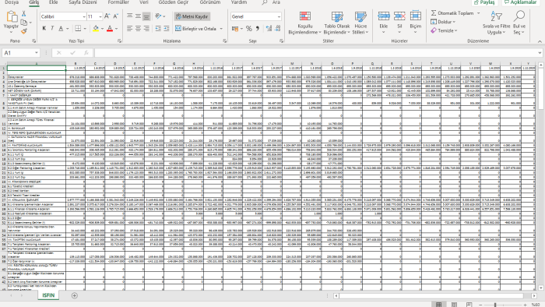This screenshot has width=545, height=307.
Task: Open the Calibri font name dropdown
Action: (84, 16)
